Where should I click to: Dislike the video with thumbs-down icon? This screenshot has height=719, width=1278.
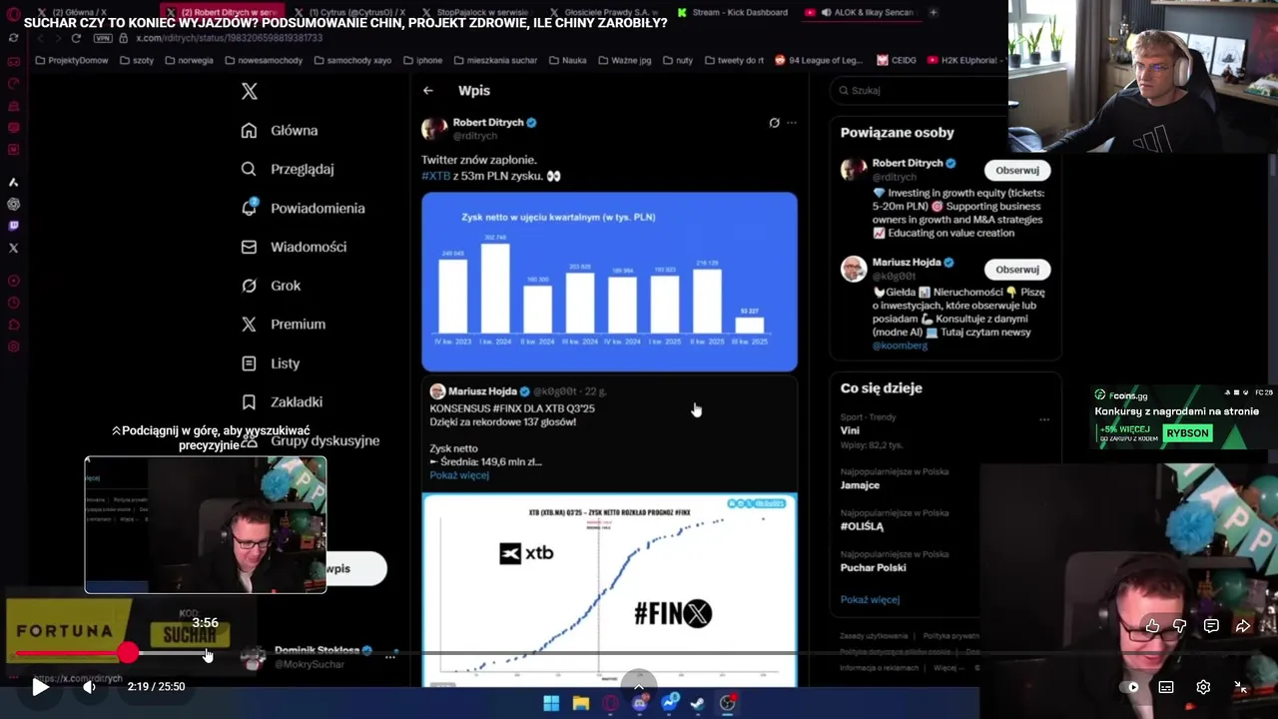click(x=1180, y=626)
